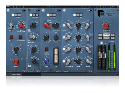Go to next preset with right arrow
The height and width of the screenshot is (93, 125).
(x=92, y=7)
